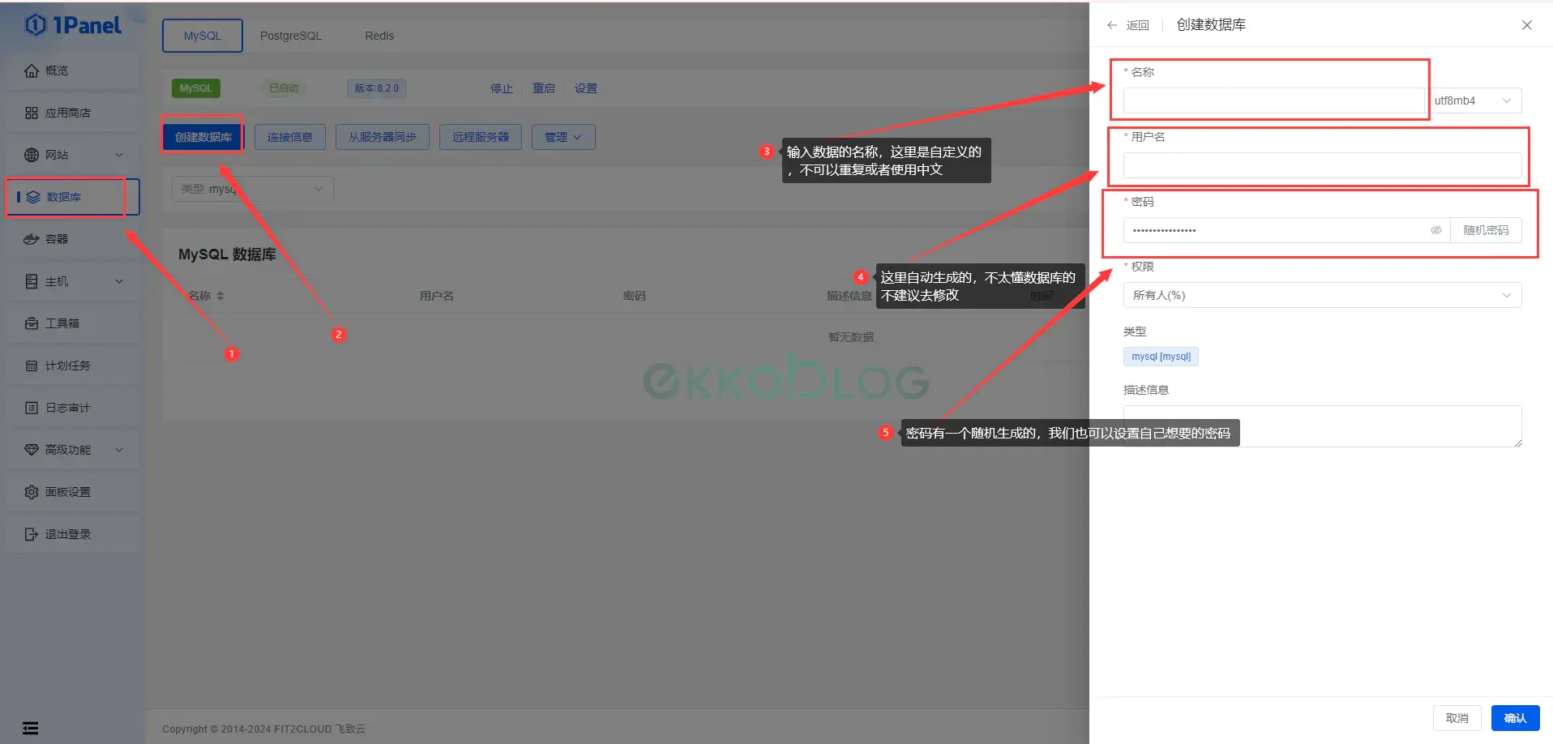Switch to the Redis tab
1553x744 pixels.
pyautogui.click(x=379, y=36)
